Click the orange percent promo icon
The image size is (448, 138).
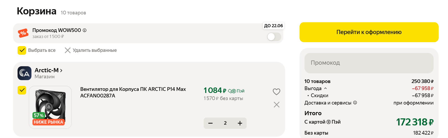point(23,33)
